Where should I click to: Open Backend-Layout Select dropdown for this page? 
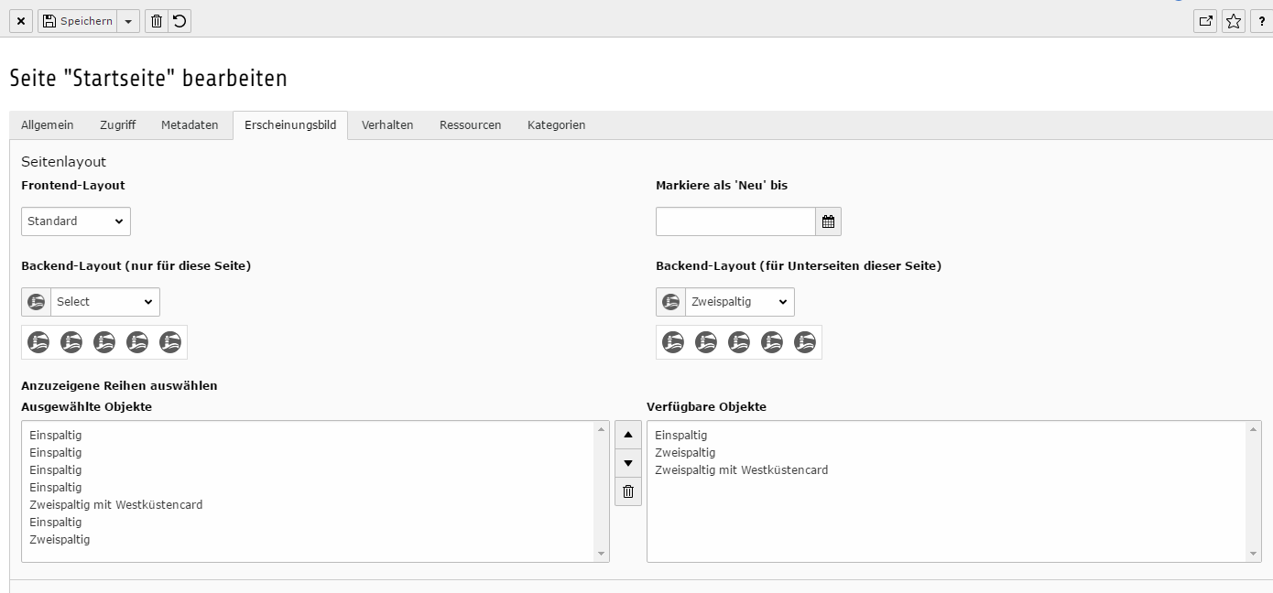pos(104,302)
